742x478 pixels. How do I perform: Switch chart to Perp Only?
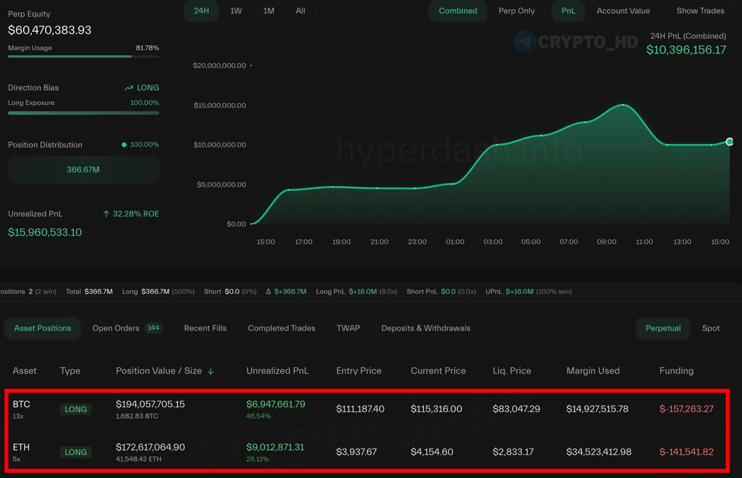(517, 11)
